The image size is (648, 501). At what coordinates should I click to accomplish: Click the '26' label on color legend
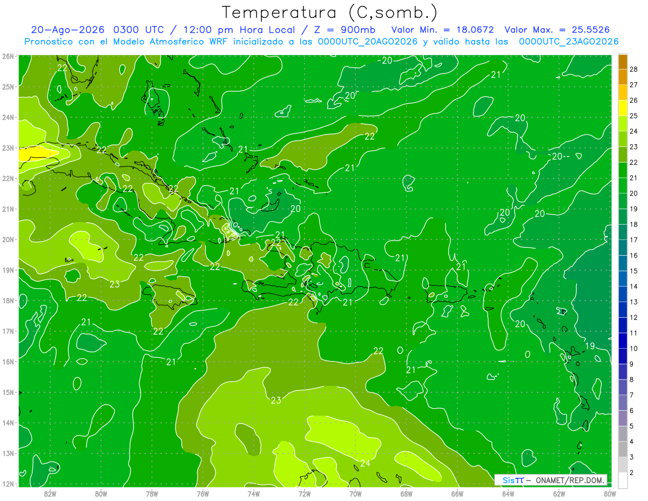[633, 100]
